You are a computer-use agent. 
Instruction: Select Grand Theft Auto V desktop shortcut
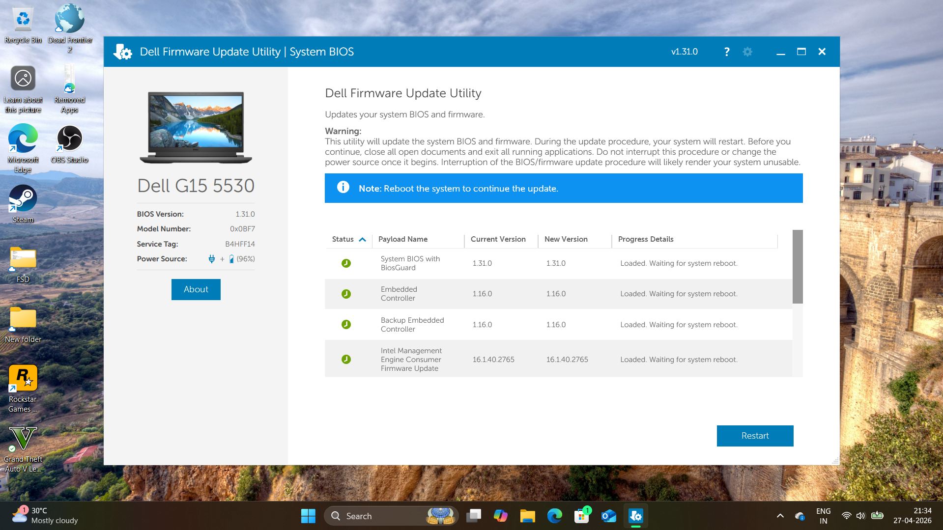coord(23,449)
